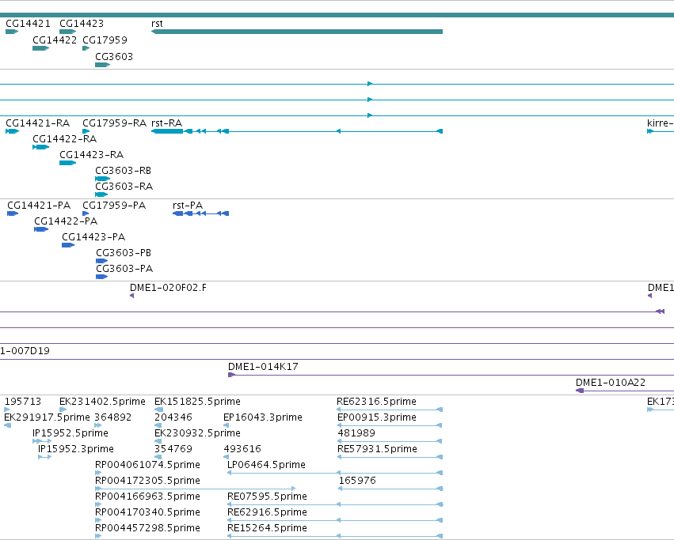
Task: Select the 493616 EST arrow
Action: tap(226, 457)
